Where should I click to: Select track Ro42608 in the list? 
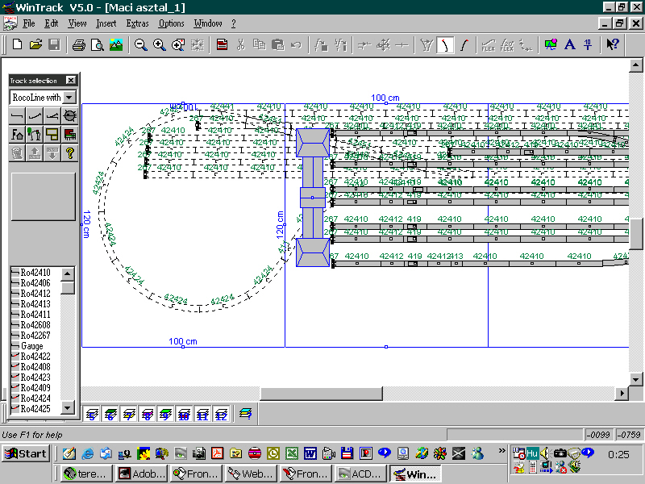[35, 325]
